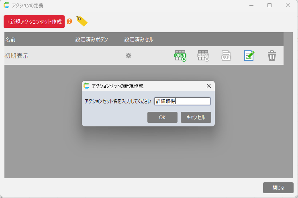Click the 名前 column header
298x198 pixels.
[x=10, y=39]
